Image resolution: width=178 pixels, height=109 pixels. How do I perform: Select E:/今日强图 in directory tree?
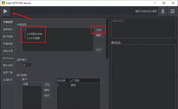pos(33,38)
